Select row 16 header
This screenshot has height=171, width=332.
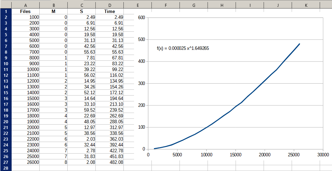(x=6, y=98)
